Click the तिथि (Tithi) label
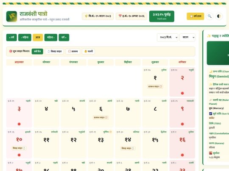Viewport: 229px width, 171px height. [x=215, y=123]
